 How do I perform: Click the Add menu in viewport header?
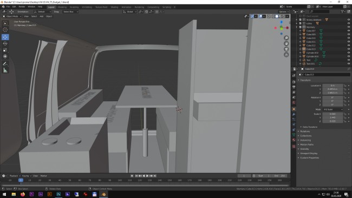tap(42, 16)
